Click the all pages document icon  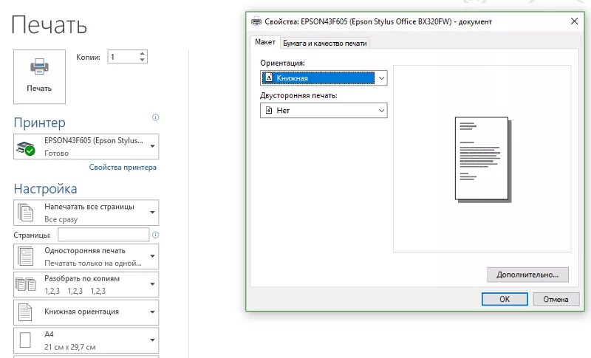coord(26,213)
